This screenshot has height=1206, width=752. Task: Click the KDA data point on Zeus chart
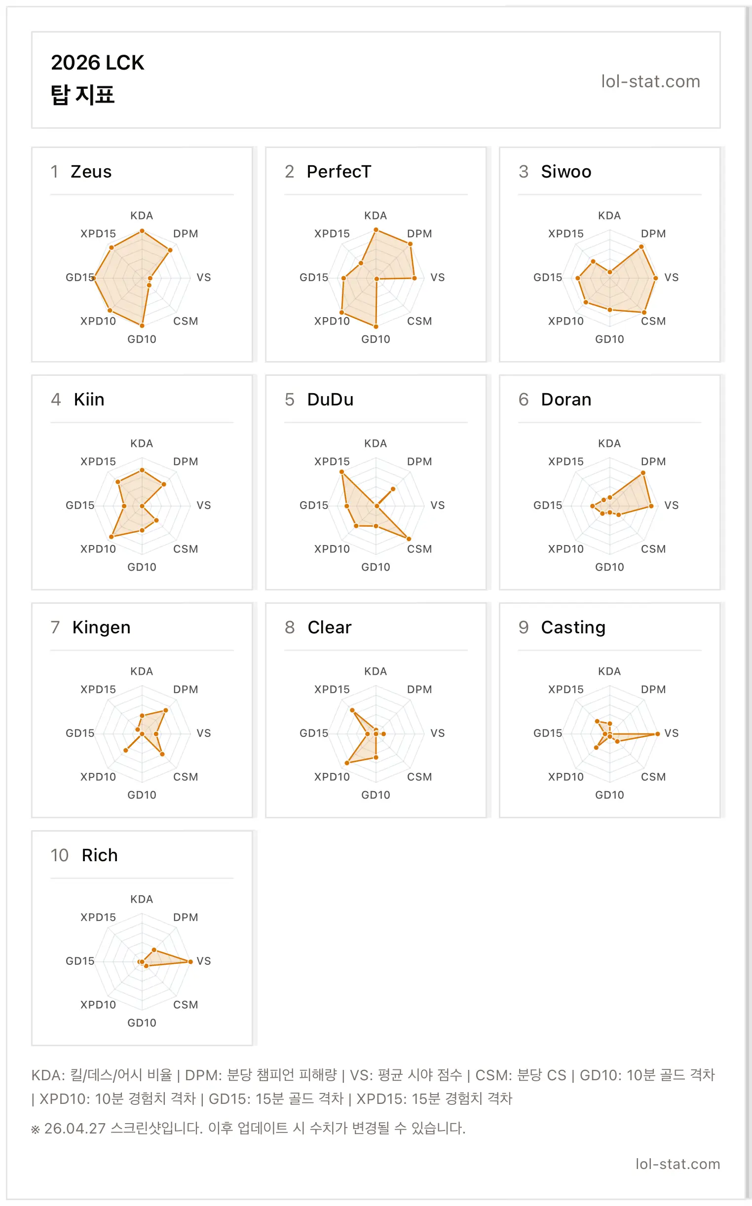click(x=142, y=231)
